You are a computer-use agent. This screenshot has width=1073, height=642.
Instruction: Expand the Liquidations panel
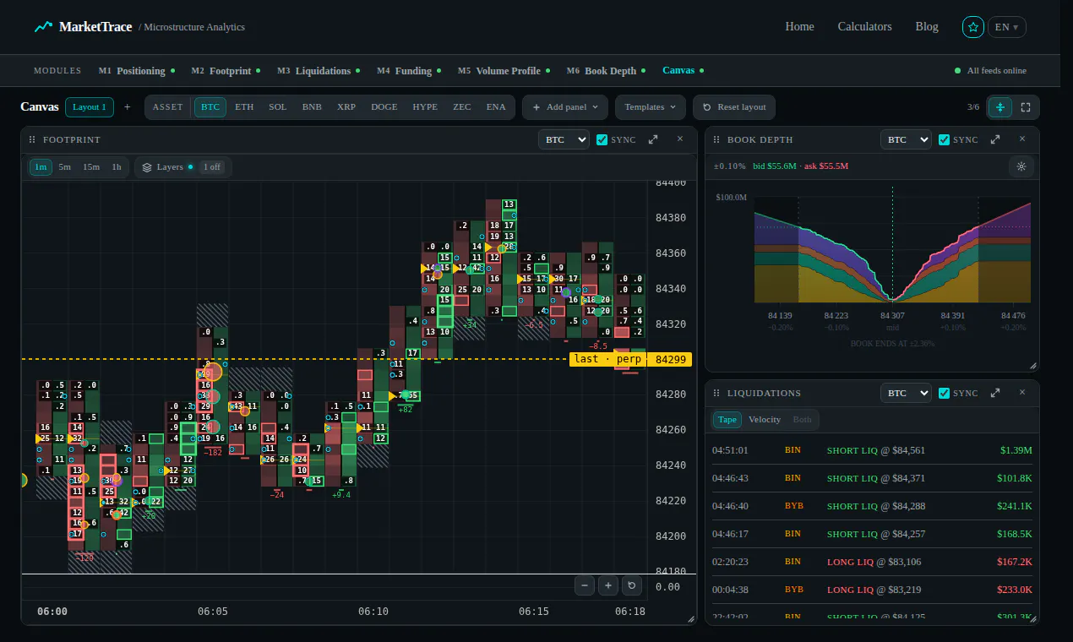point(995,393)
